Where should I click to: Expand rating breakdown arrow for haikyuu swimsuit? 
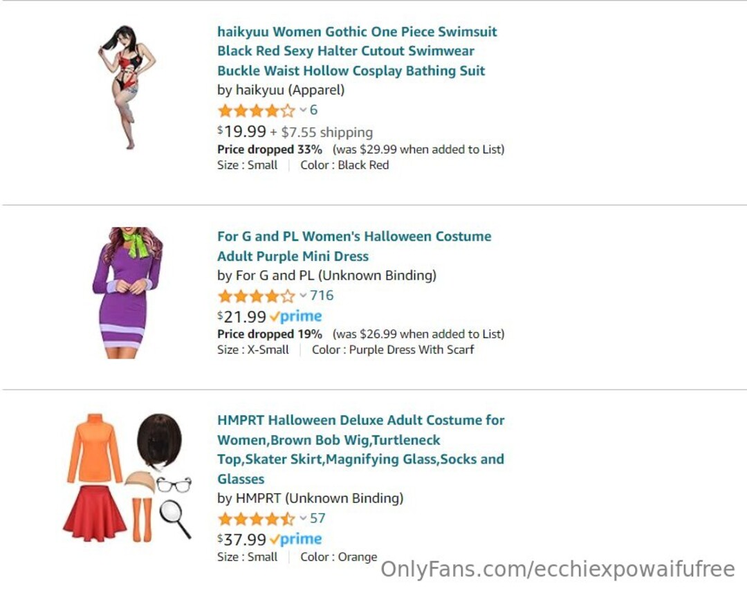tap(303, 111)
